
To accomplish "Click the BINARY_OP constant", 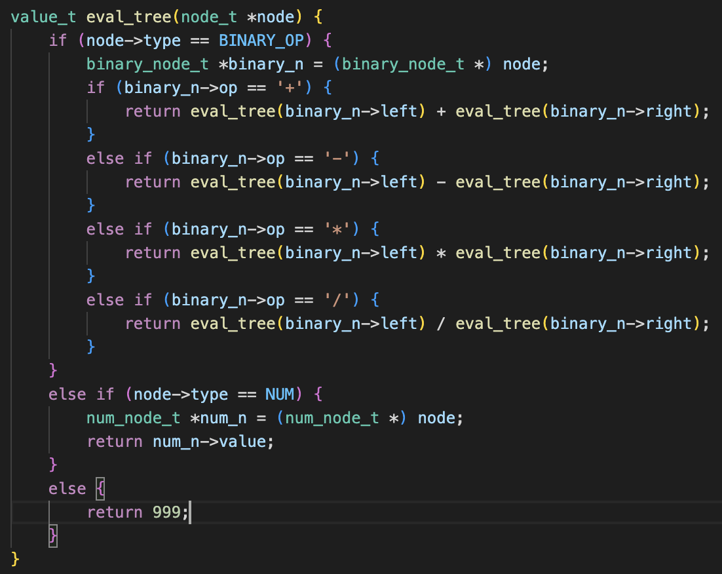I will click(261, 41).
